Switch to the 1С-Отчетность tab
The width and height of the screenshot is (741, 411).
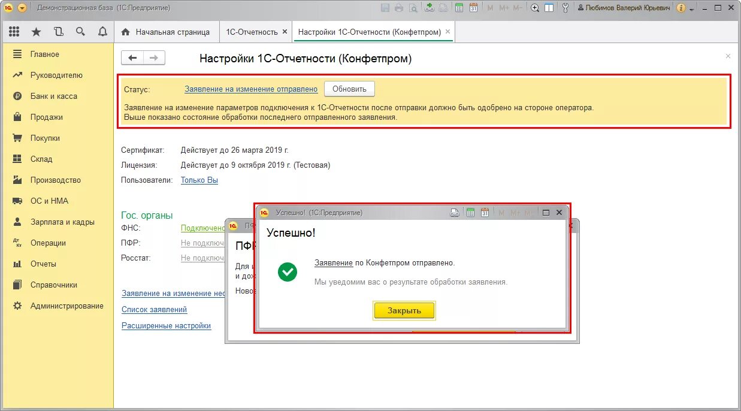[x=252, y=32]
